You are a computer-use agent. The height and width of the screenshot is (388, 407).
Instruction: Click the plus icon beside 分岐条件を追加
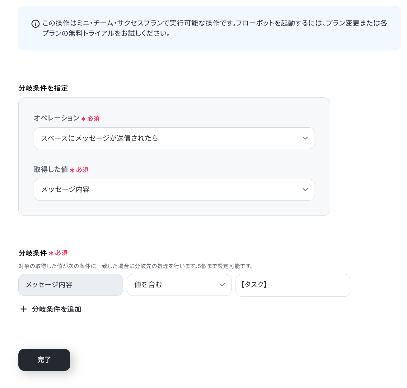tap(23, 309)
